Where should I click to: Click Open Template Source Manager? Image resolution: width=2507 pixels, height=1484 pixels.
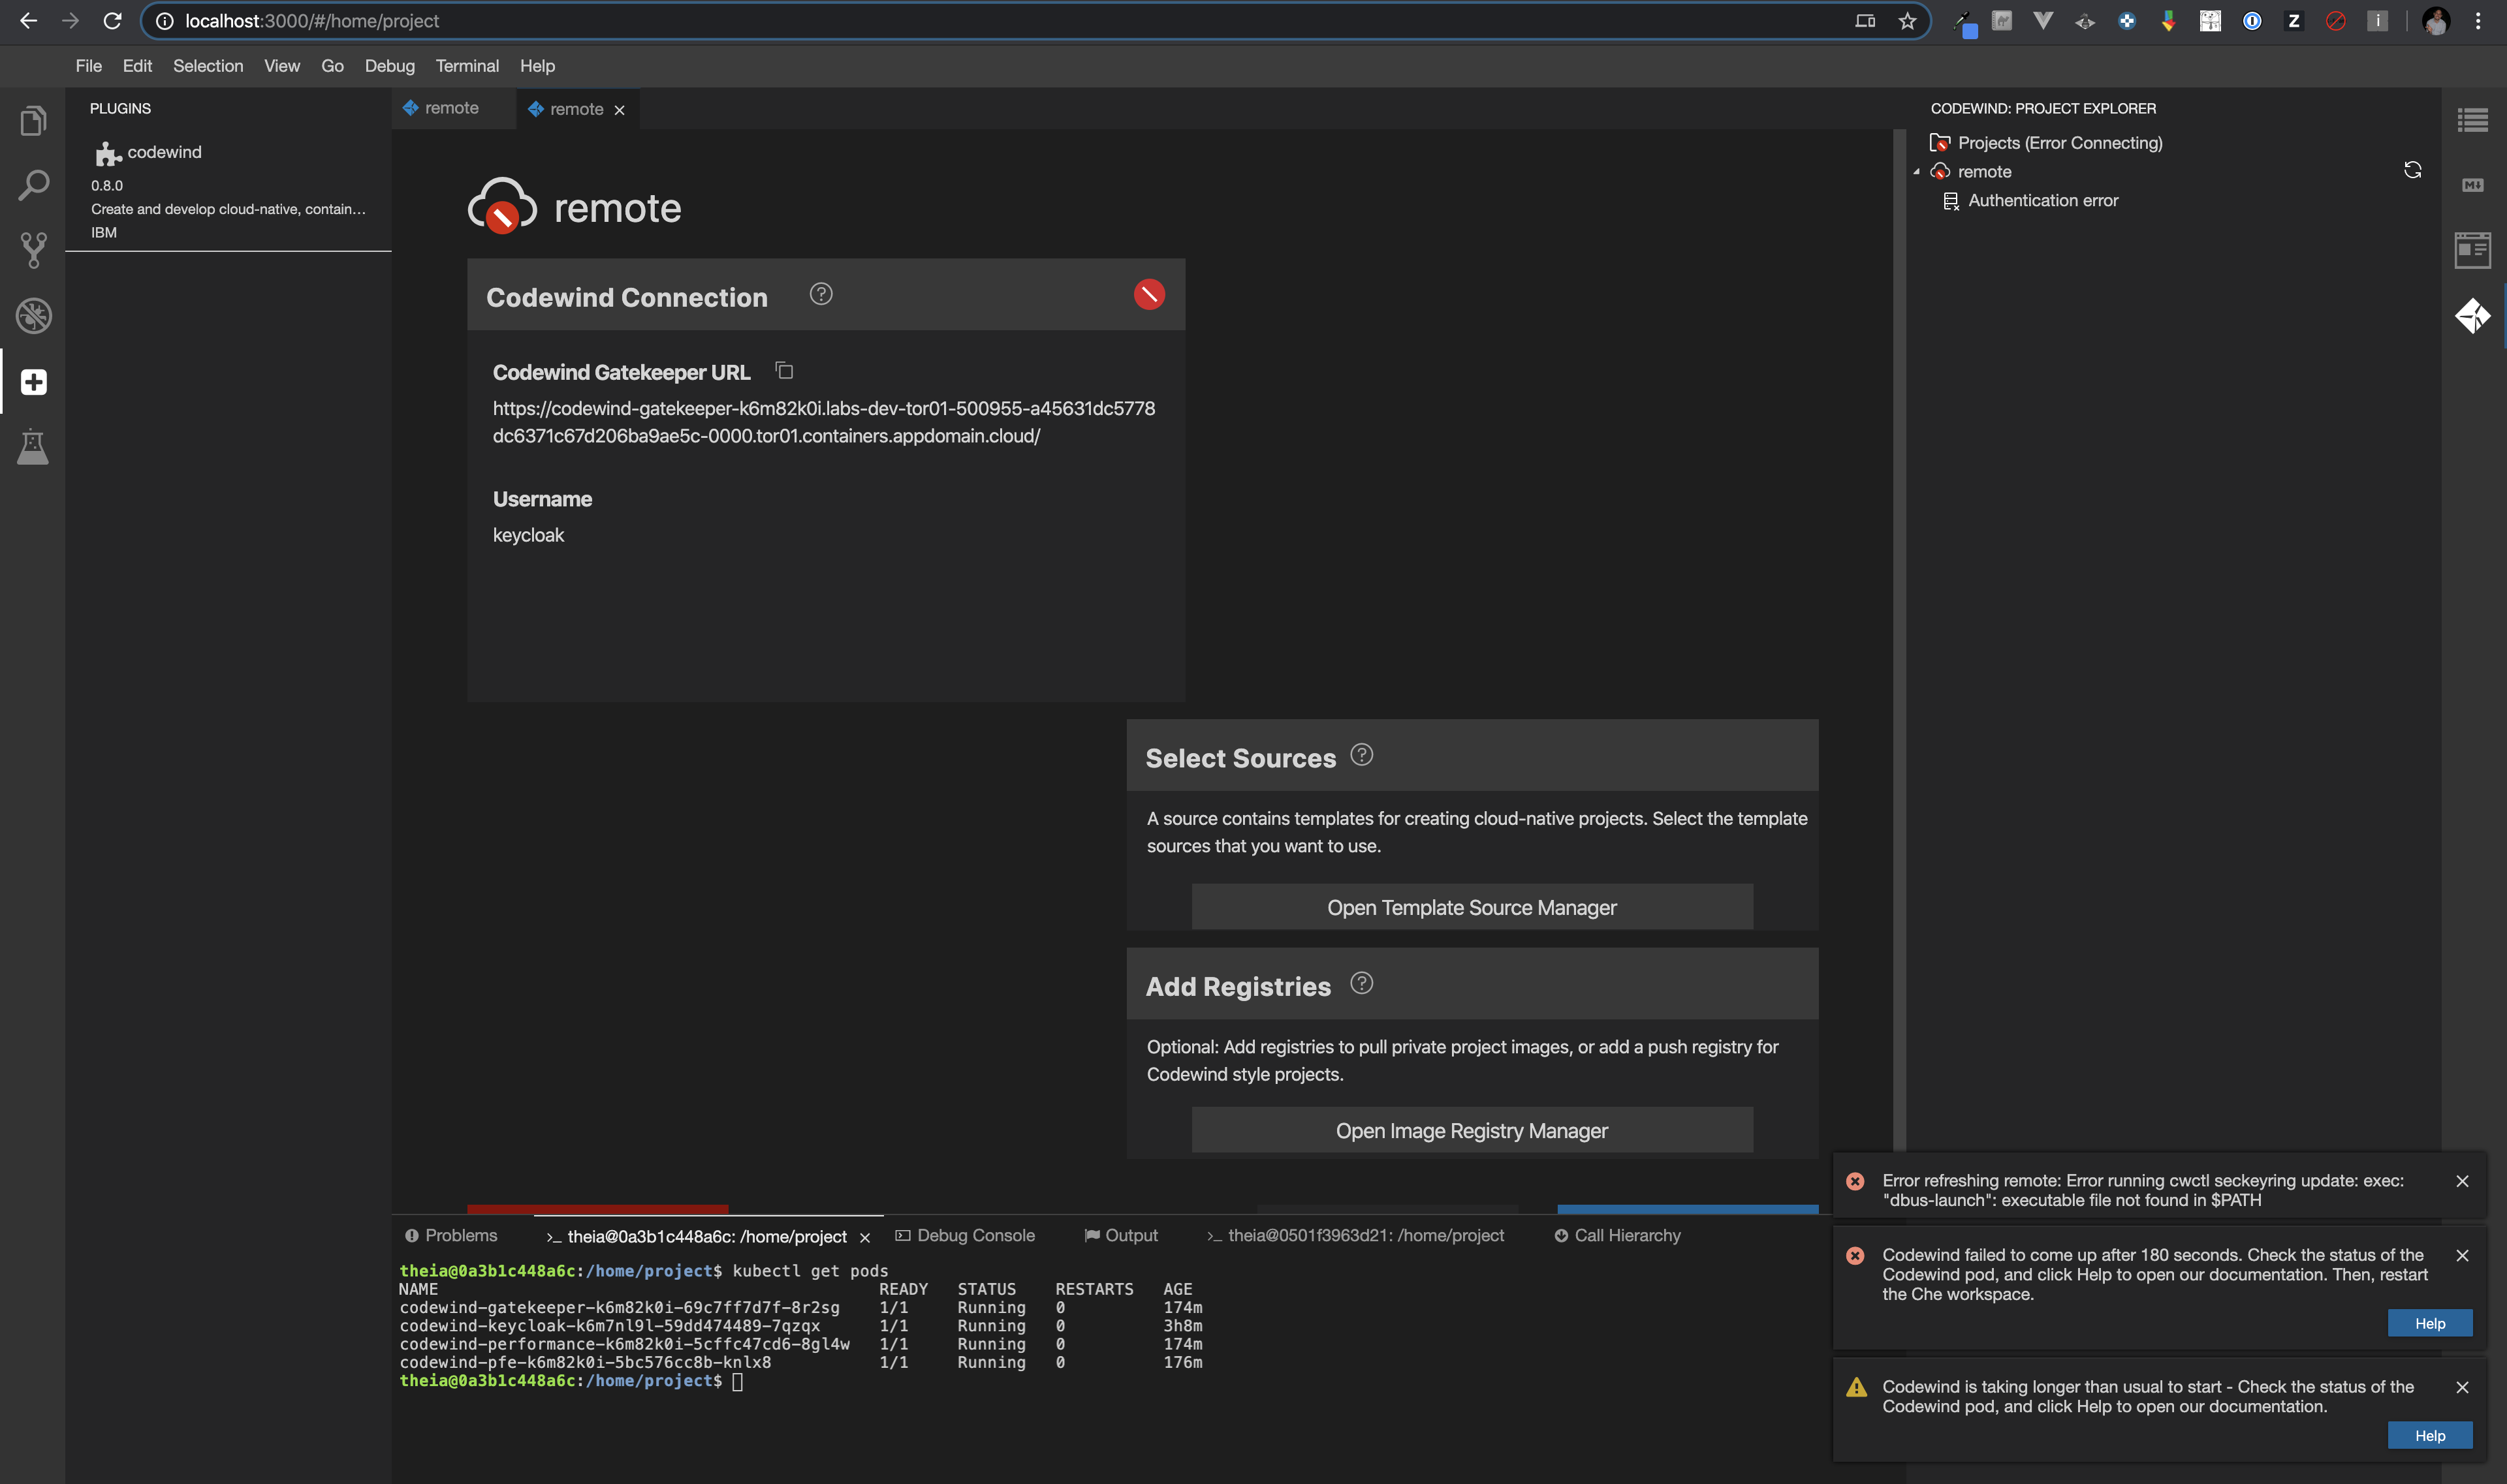pyautogui.click(x=1471, y=906)
